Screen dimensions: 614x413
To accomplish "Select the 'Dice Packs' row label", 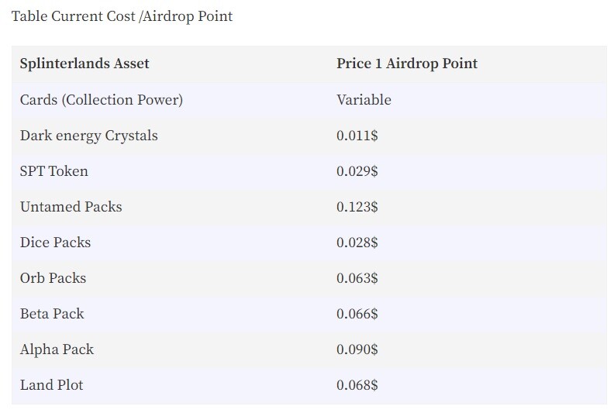I will (x=55, y=243).
